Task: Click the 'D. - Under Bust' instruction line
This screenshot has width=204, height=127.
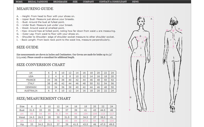Action: (45, 25)
